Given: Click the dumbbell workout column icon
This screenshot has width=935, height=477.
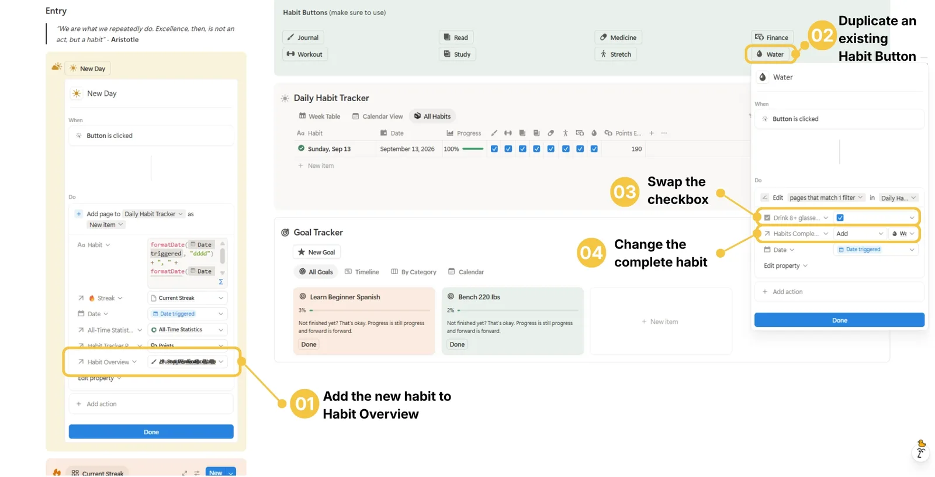Looking at the screenshot, I should 508,133.
